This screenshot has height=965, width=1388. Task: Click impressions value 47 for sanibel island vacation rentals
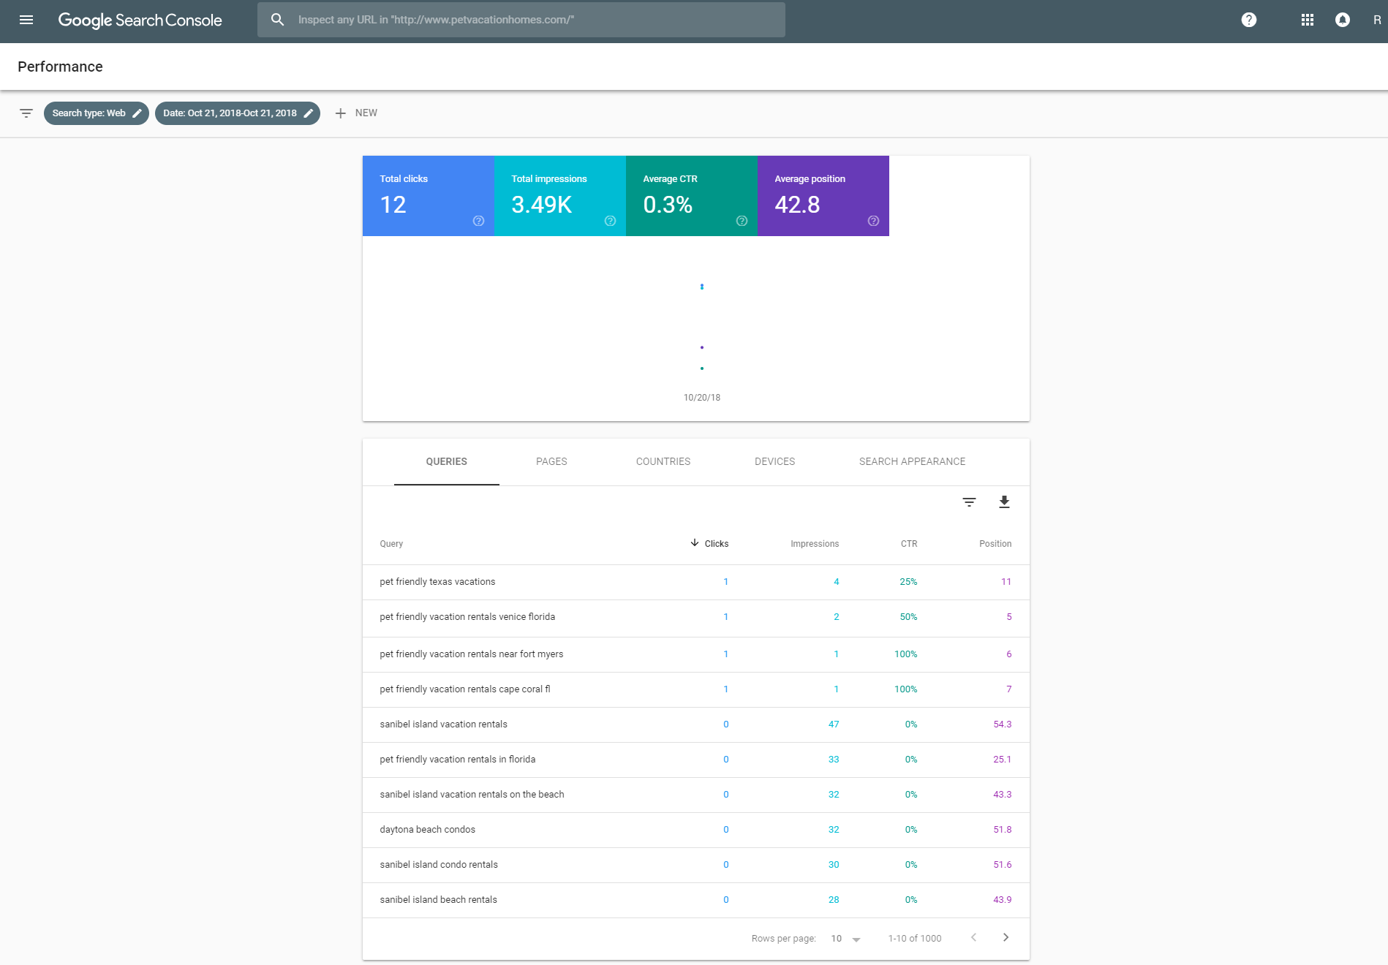coord(834,724)
